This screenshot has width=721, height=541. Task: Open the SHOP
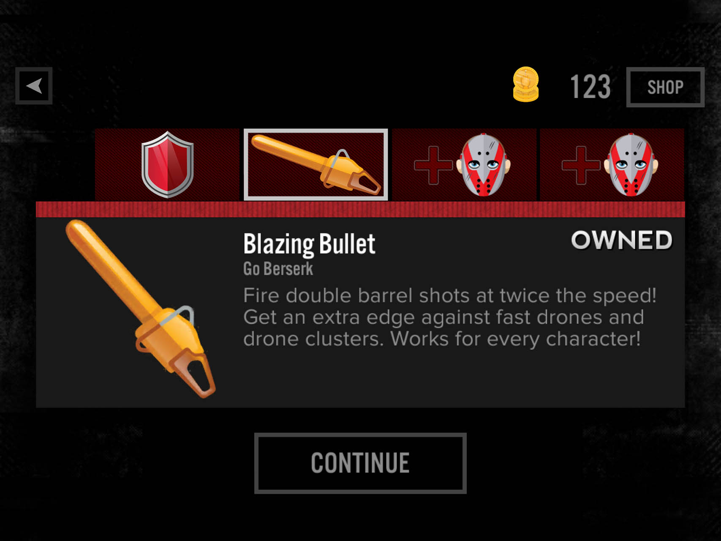point(665,87)
